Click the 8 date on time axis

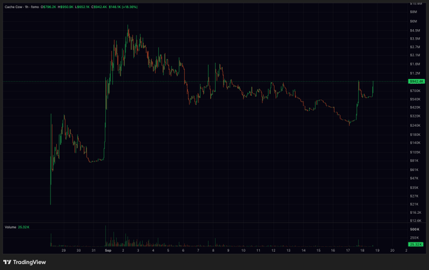[213, 250]
